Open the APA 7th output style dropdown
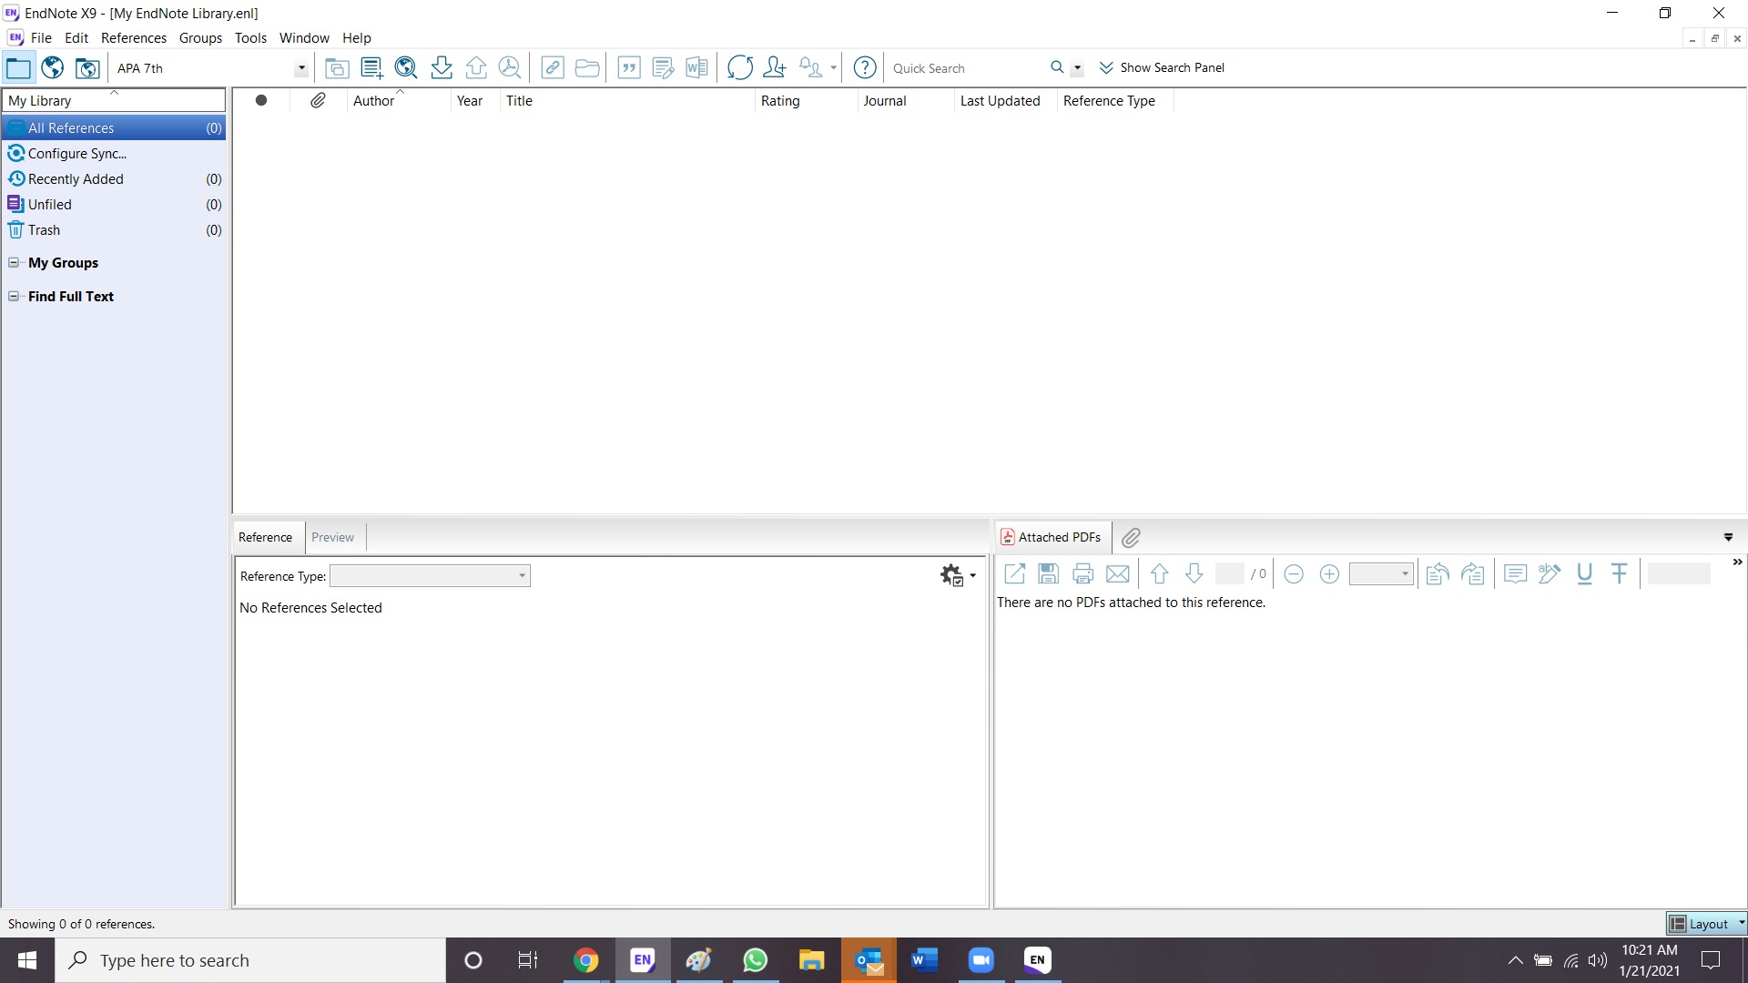 click(x=300, y=67)
